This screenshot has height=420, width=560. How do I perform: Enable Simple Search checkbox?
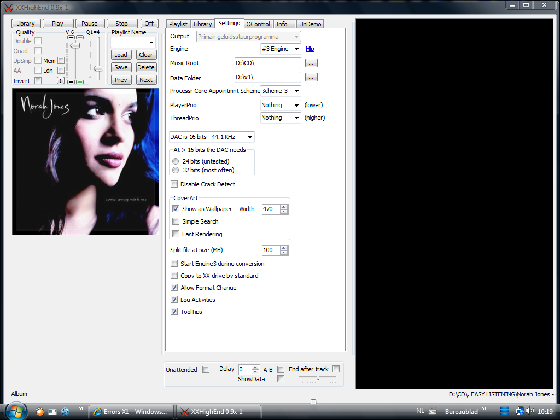coord(176,221)
